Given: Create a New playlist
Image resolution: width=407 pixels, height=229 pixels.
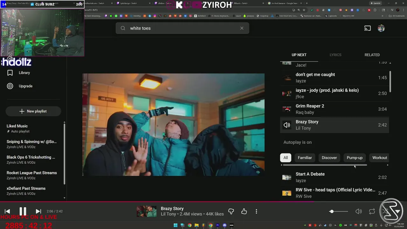Looking at the screenshot, I should click(33, 111).
